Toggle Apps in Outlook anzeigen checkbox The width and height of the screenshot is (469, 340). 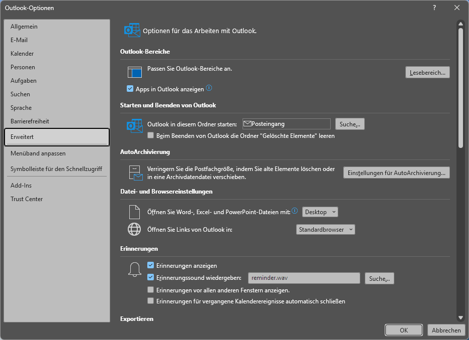click(130, 89)
